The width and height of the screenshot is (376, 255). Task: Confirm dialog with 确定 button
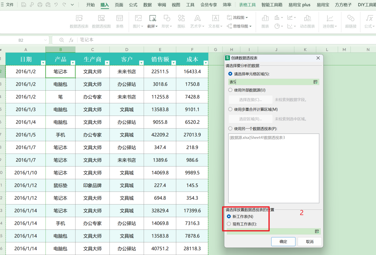283,242
